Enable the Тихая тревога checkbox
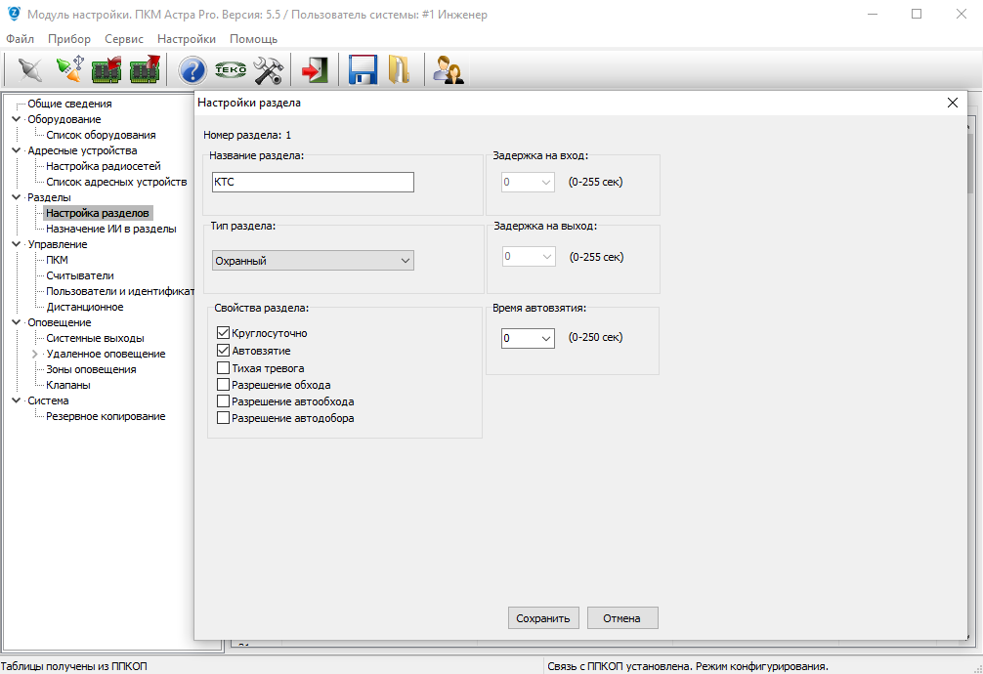This screenshot has height=674, width=983. coord(223,368)
